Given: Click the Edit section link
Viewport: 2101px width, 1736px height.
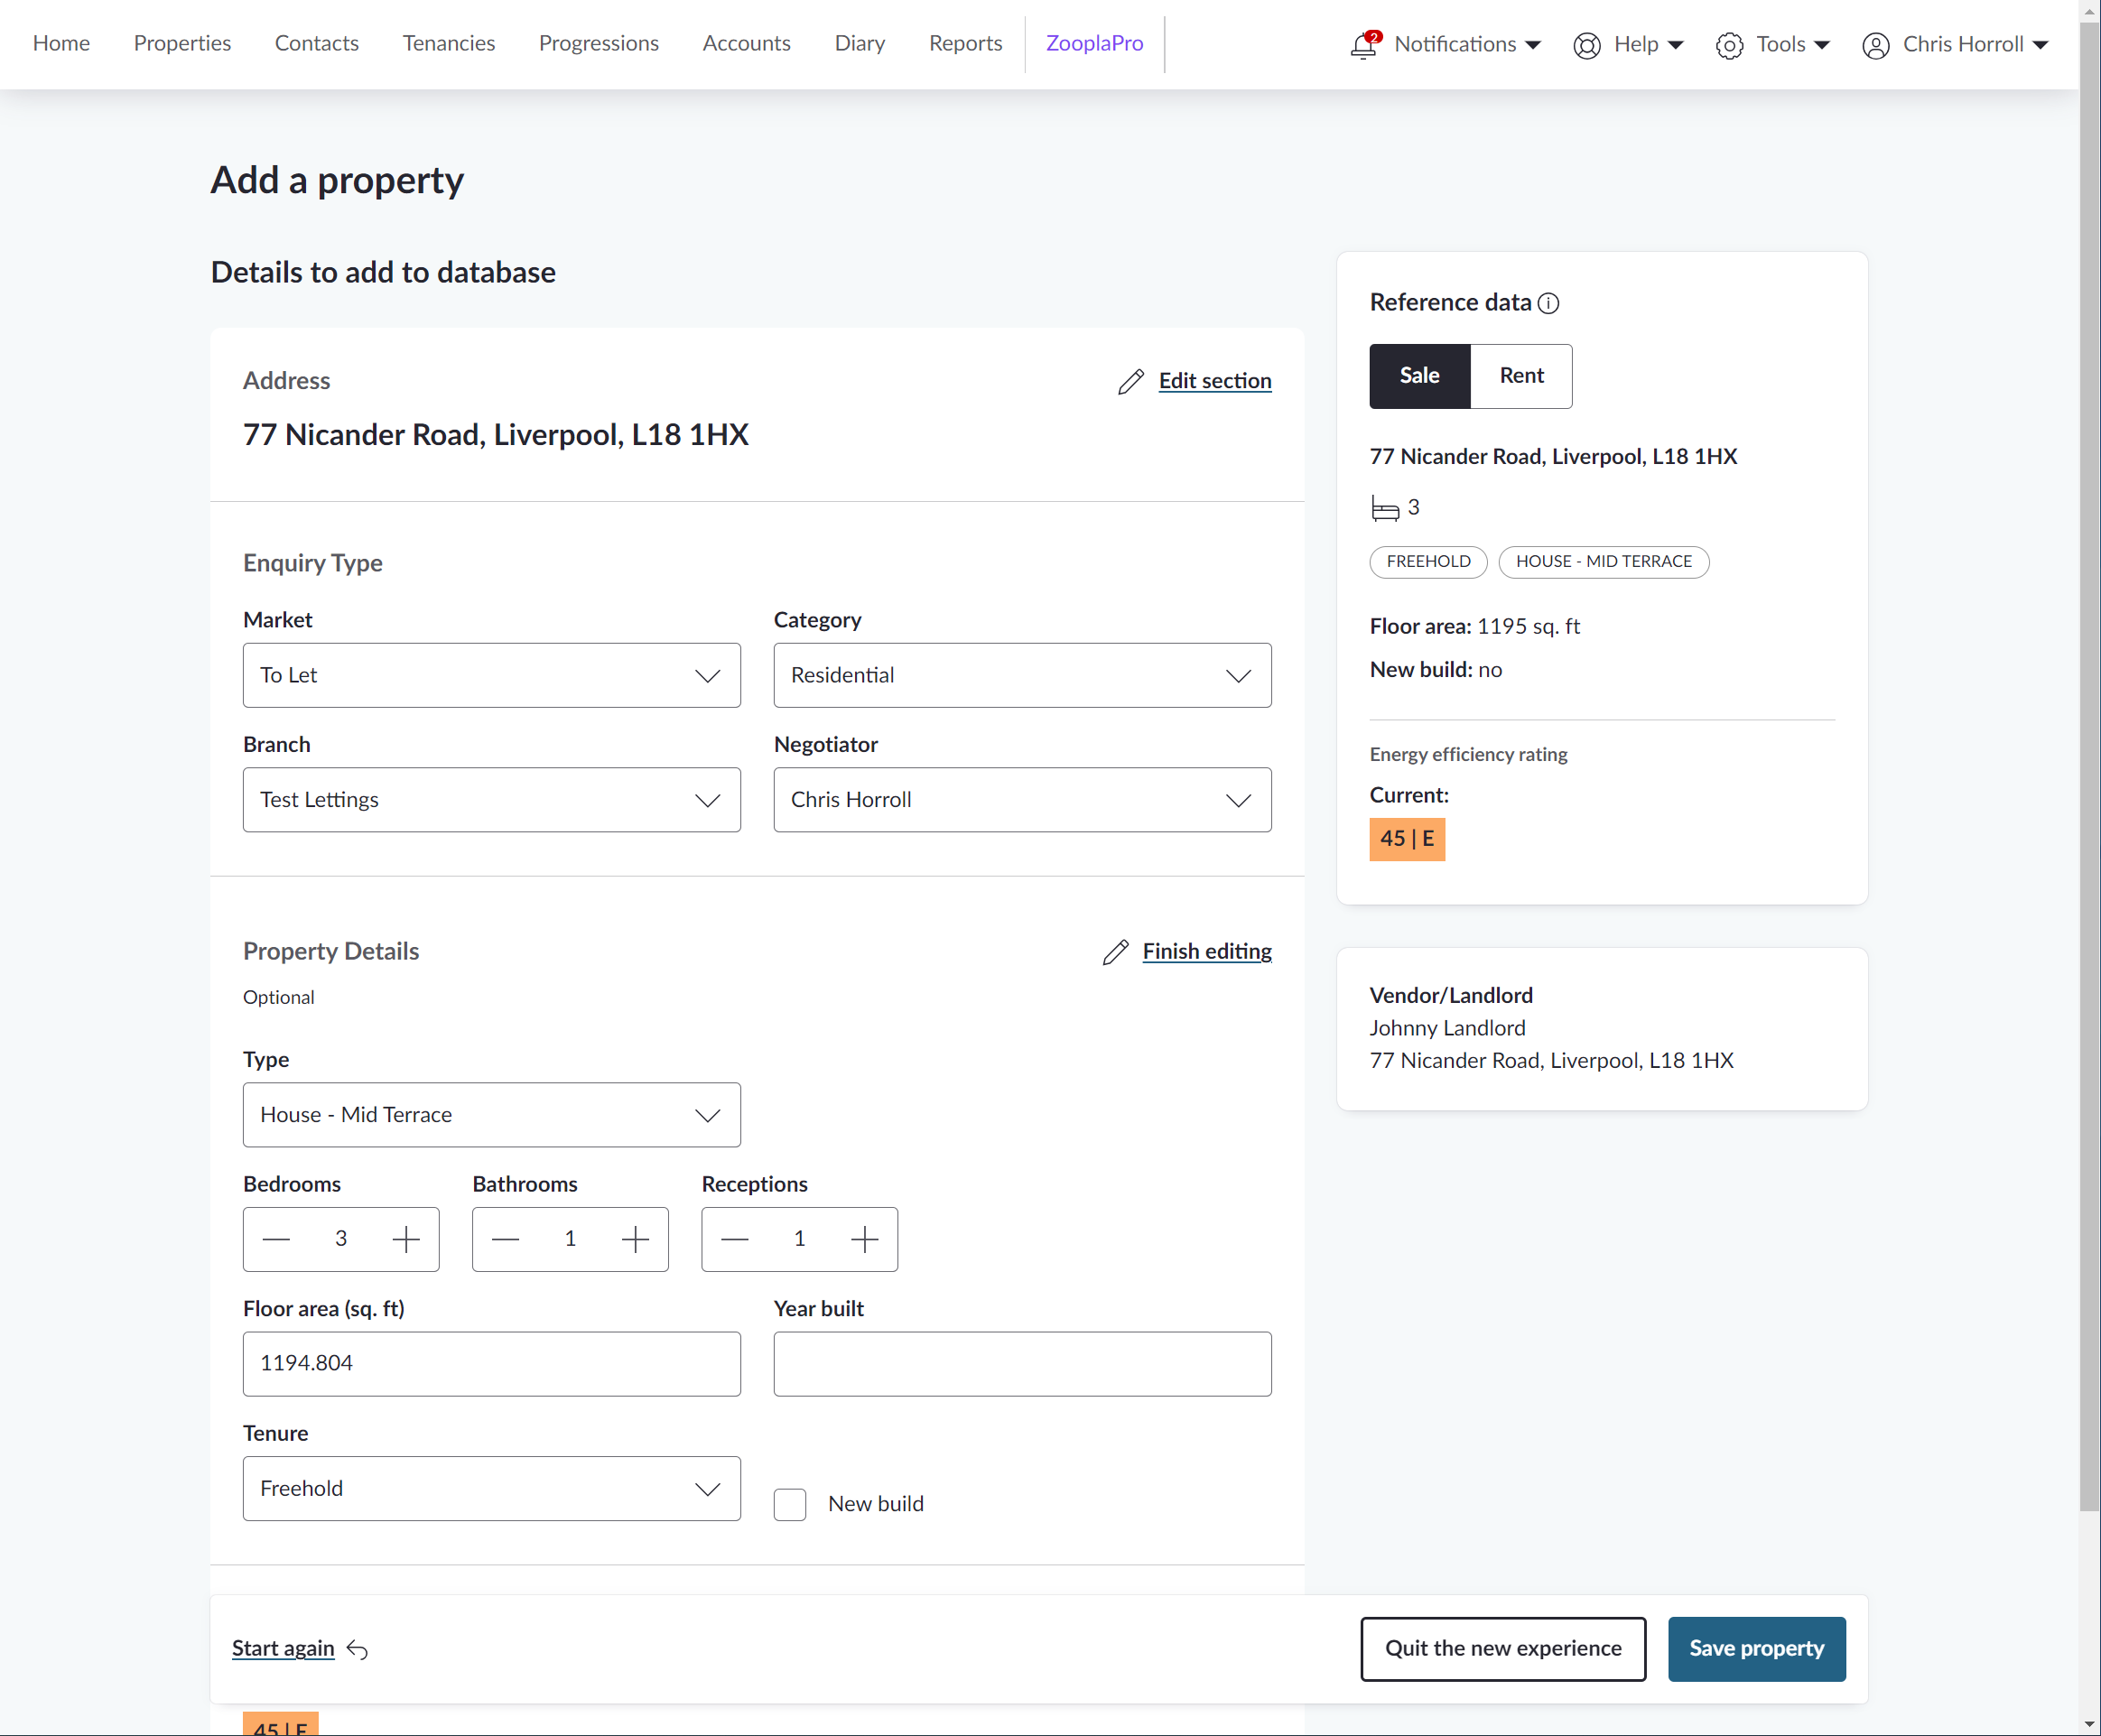Looking at the screenshot, I should click(x=1215, y=381).
